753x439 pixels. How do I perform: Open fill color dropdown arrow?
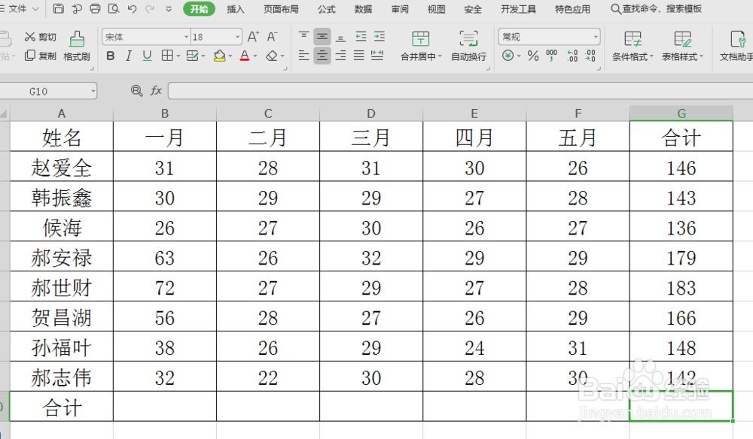click(230, 56)
